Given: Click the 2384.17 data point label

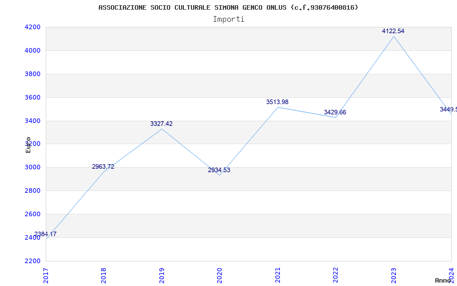Looking at the screenshot, I should (x=46, y=234).
